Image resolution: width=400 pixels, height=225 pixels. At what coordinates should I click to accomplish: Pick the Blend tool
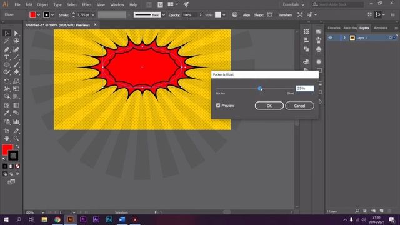(x=16, y=112)
